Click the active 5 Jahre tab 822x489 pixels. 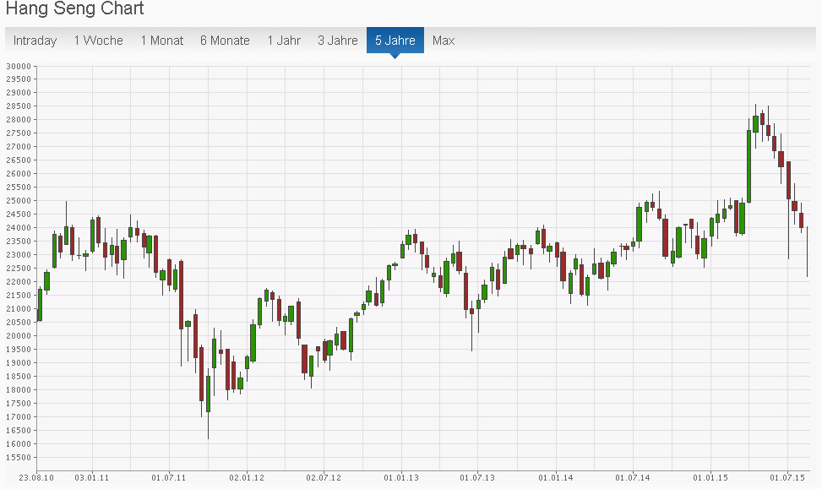coord(395,41)
